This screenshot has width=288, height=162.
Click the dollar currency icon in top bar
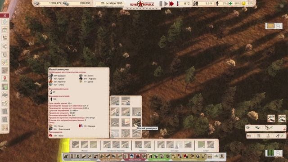pyautogui.click(x=66, y=3)
